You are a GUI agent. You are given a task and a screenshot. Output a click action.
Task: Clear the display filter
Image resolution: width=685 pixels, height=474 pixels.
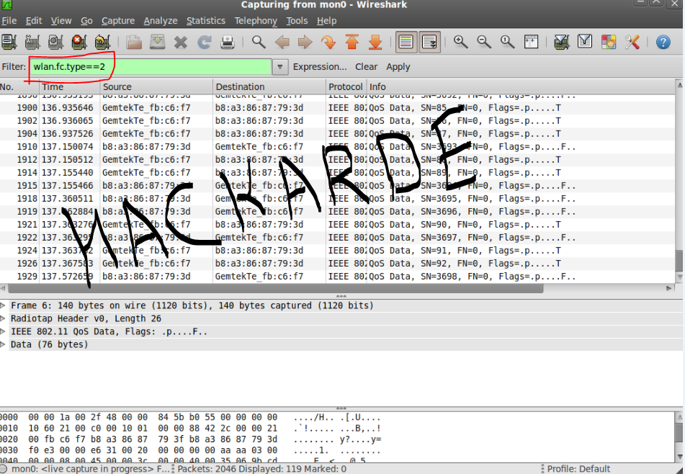pos(366,67)
